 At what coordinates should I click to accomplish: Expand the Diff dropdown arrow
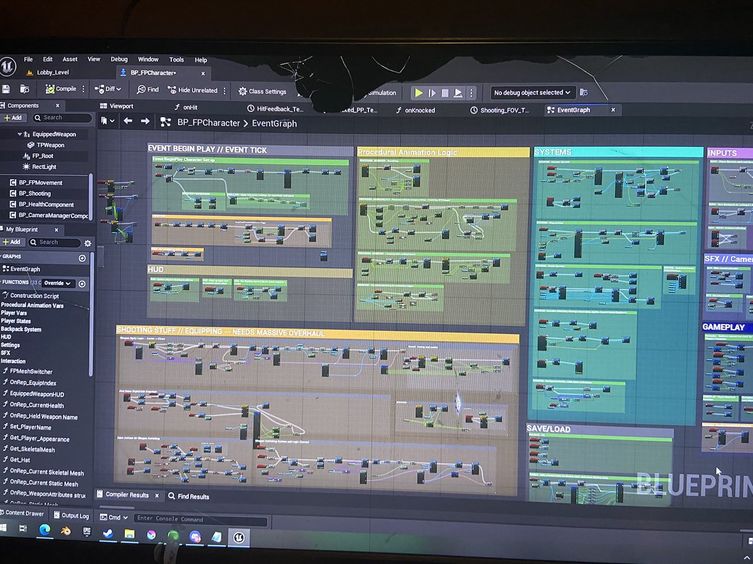coord(119,89)
